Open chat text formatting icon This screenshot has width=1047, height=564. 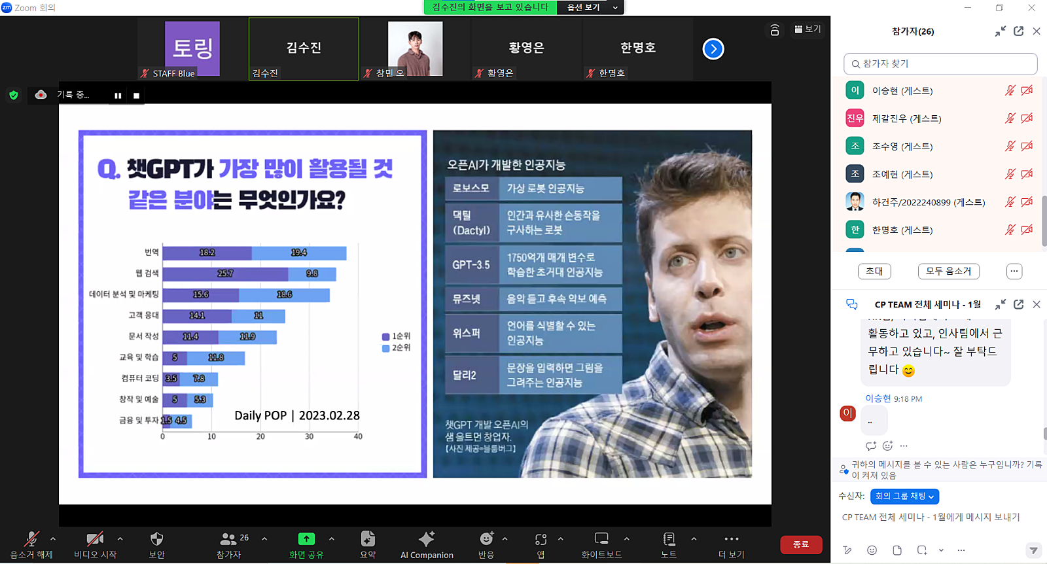point(847,550)
